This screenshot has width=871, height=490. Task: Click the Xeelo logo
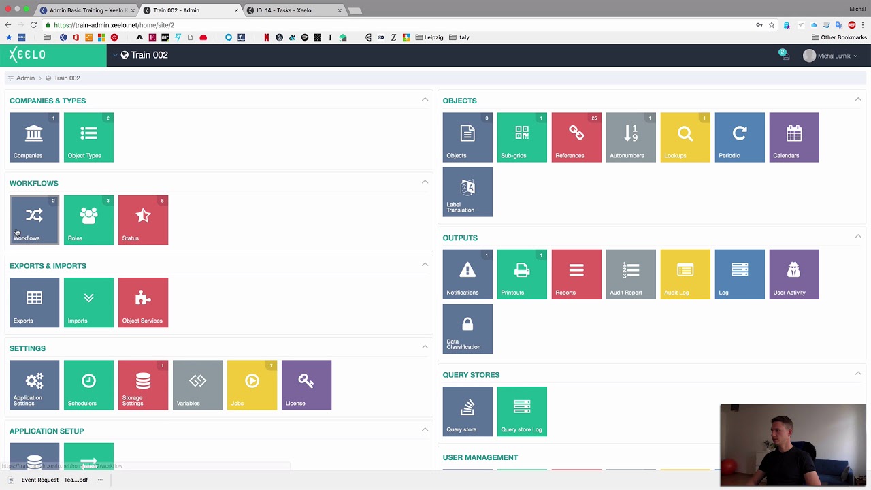27,55
